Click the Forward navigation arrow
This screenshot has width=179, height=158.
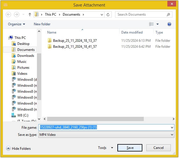(16, 14)
